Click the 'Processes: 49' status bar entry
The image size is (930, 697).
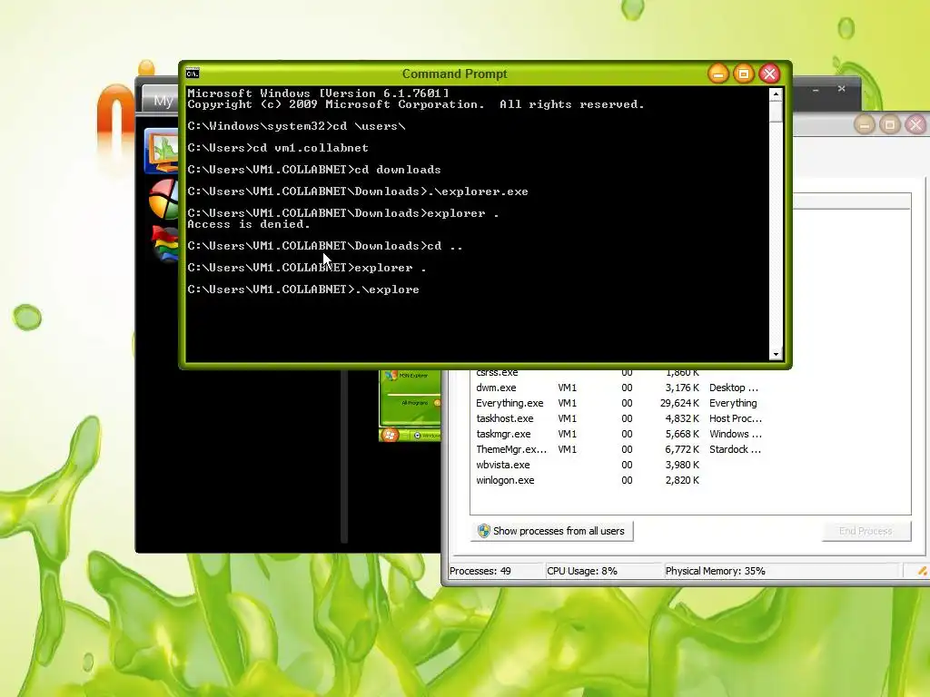(x=480, y=571)
